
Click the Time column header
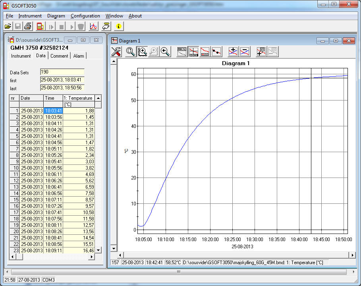53,98
